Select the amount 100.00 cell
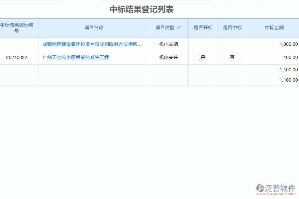Image resolution: width=299 pixels, height=199 pixels. 290,57
